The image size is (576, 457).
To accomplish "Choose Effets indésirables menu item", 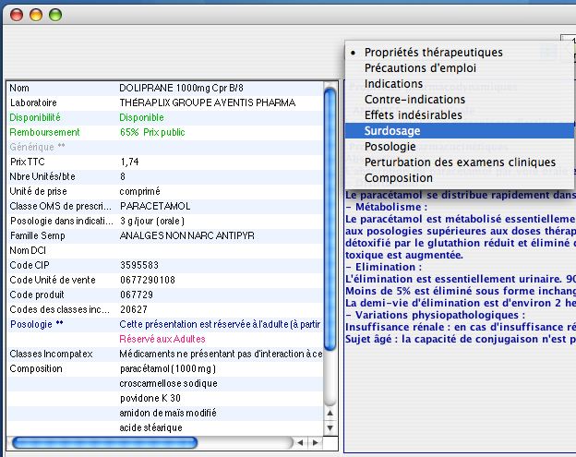I will pos(459,115).
